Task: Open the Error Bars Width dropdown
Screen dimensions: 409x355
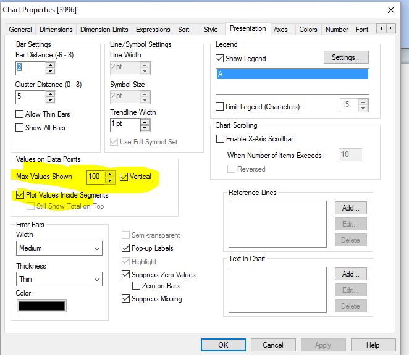Action: click(x=59, y=248)
